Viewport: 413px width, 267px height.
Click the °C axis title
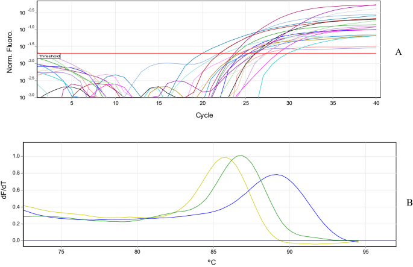[x=212, y=262]
